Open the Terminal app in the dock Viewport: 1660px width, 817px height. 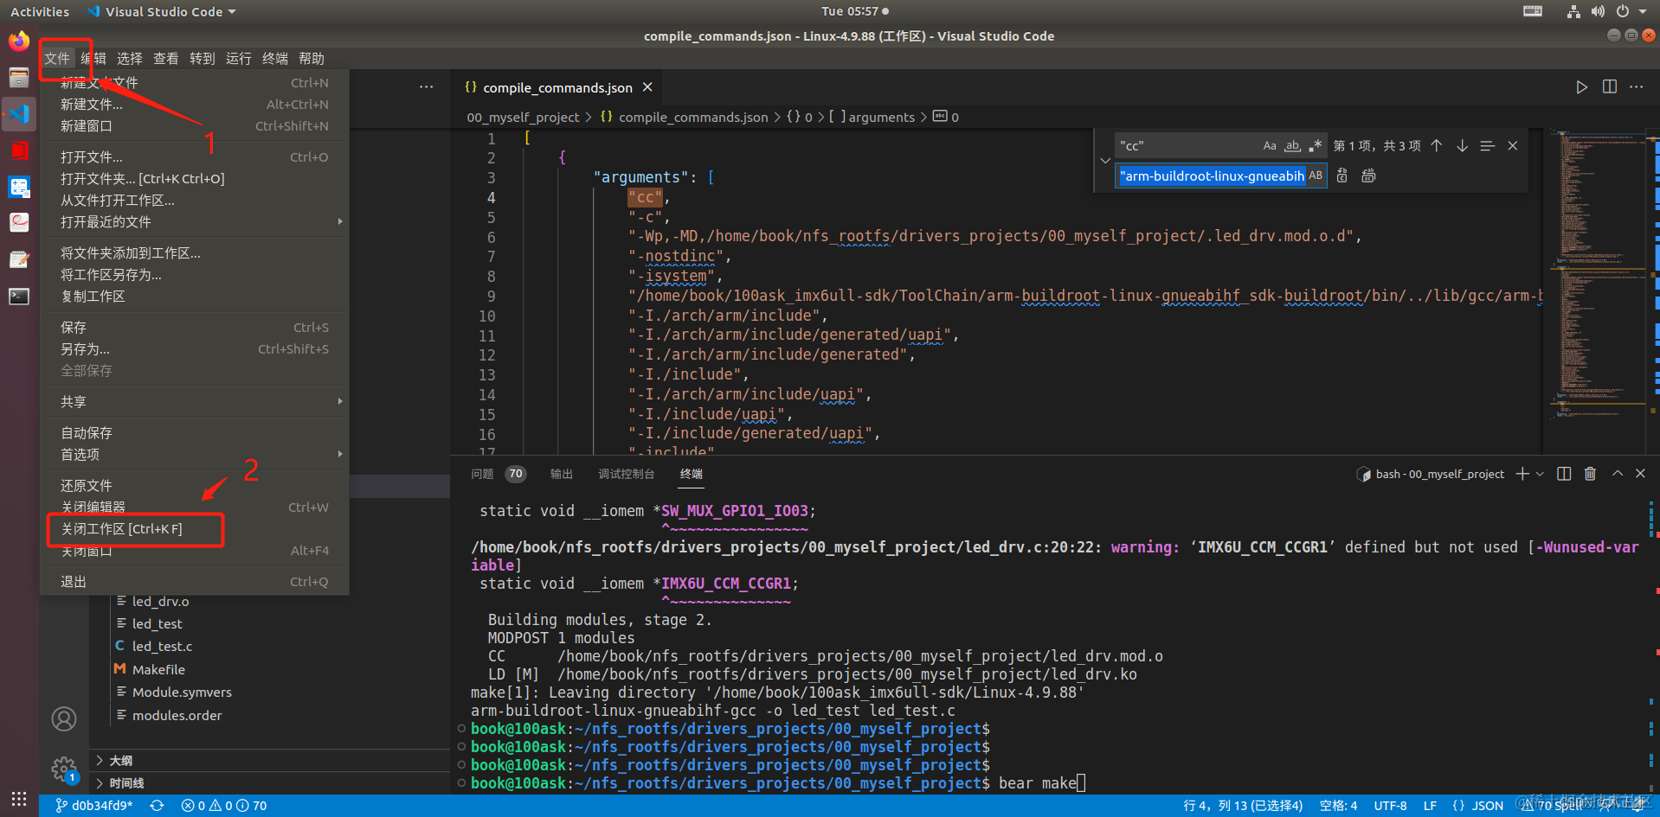[x=19, y=297]
